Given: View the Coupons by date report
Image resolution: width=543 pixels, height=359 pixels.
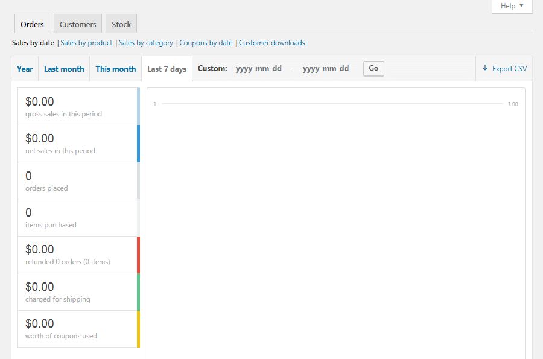Looking at the screenshot, I should (x=205, y=43).
